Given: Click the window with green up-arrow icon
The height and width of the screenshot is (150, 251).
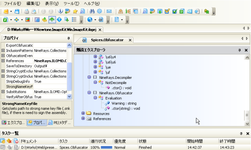Looking at the screenshot, I should [x=160, y=11].
